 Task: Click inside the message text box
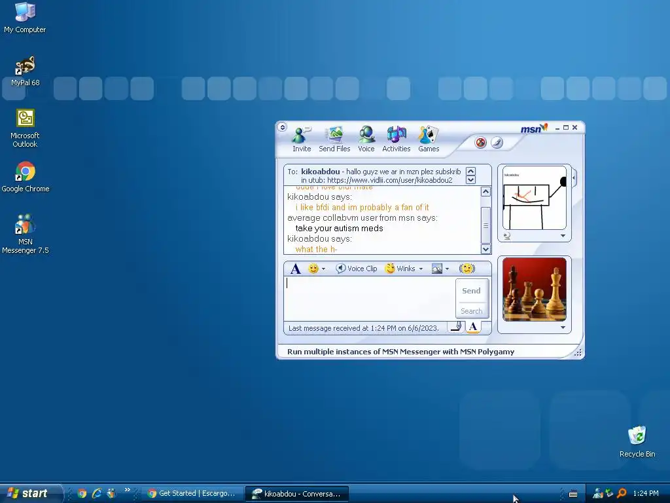[x=370, y=299]
